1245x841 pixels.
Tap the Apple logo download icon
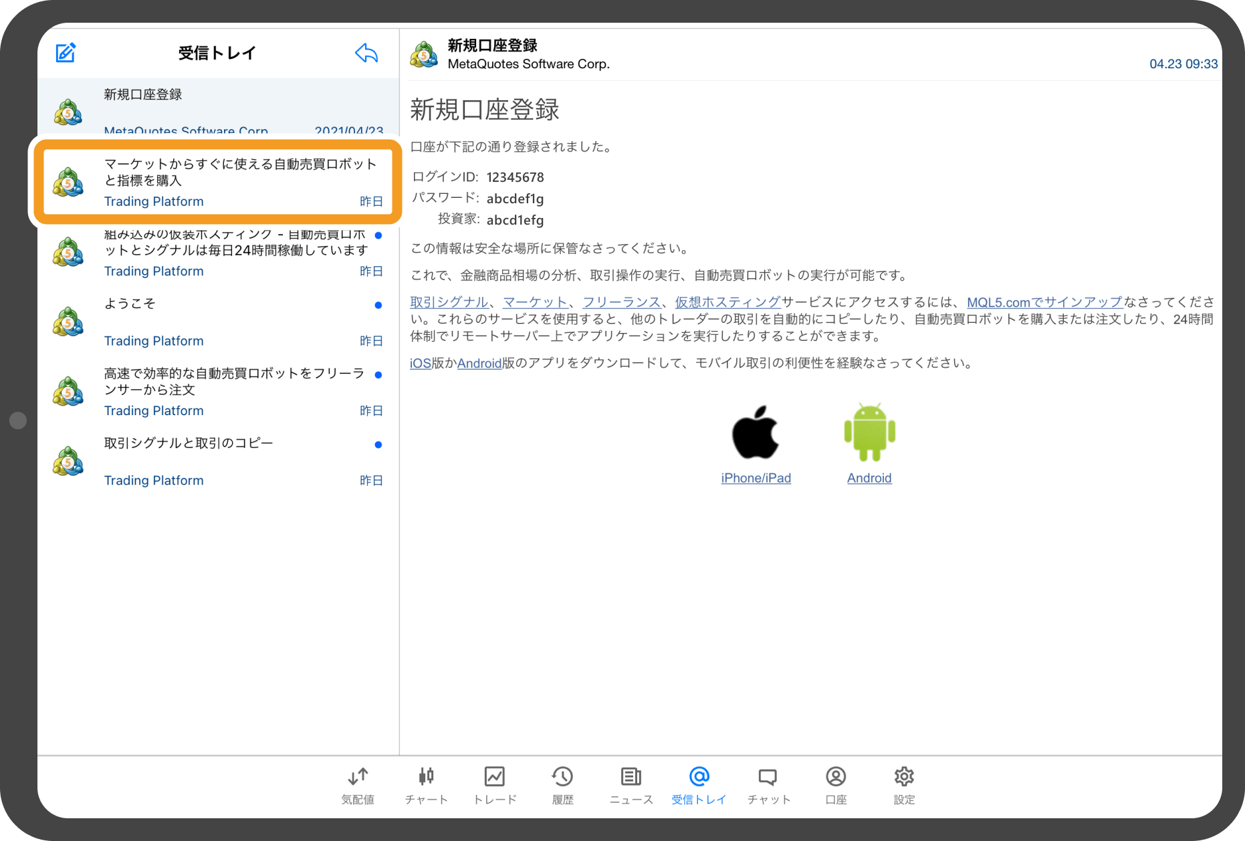coord(756,432)
